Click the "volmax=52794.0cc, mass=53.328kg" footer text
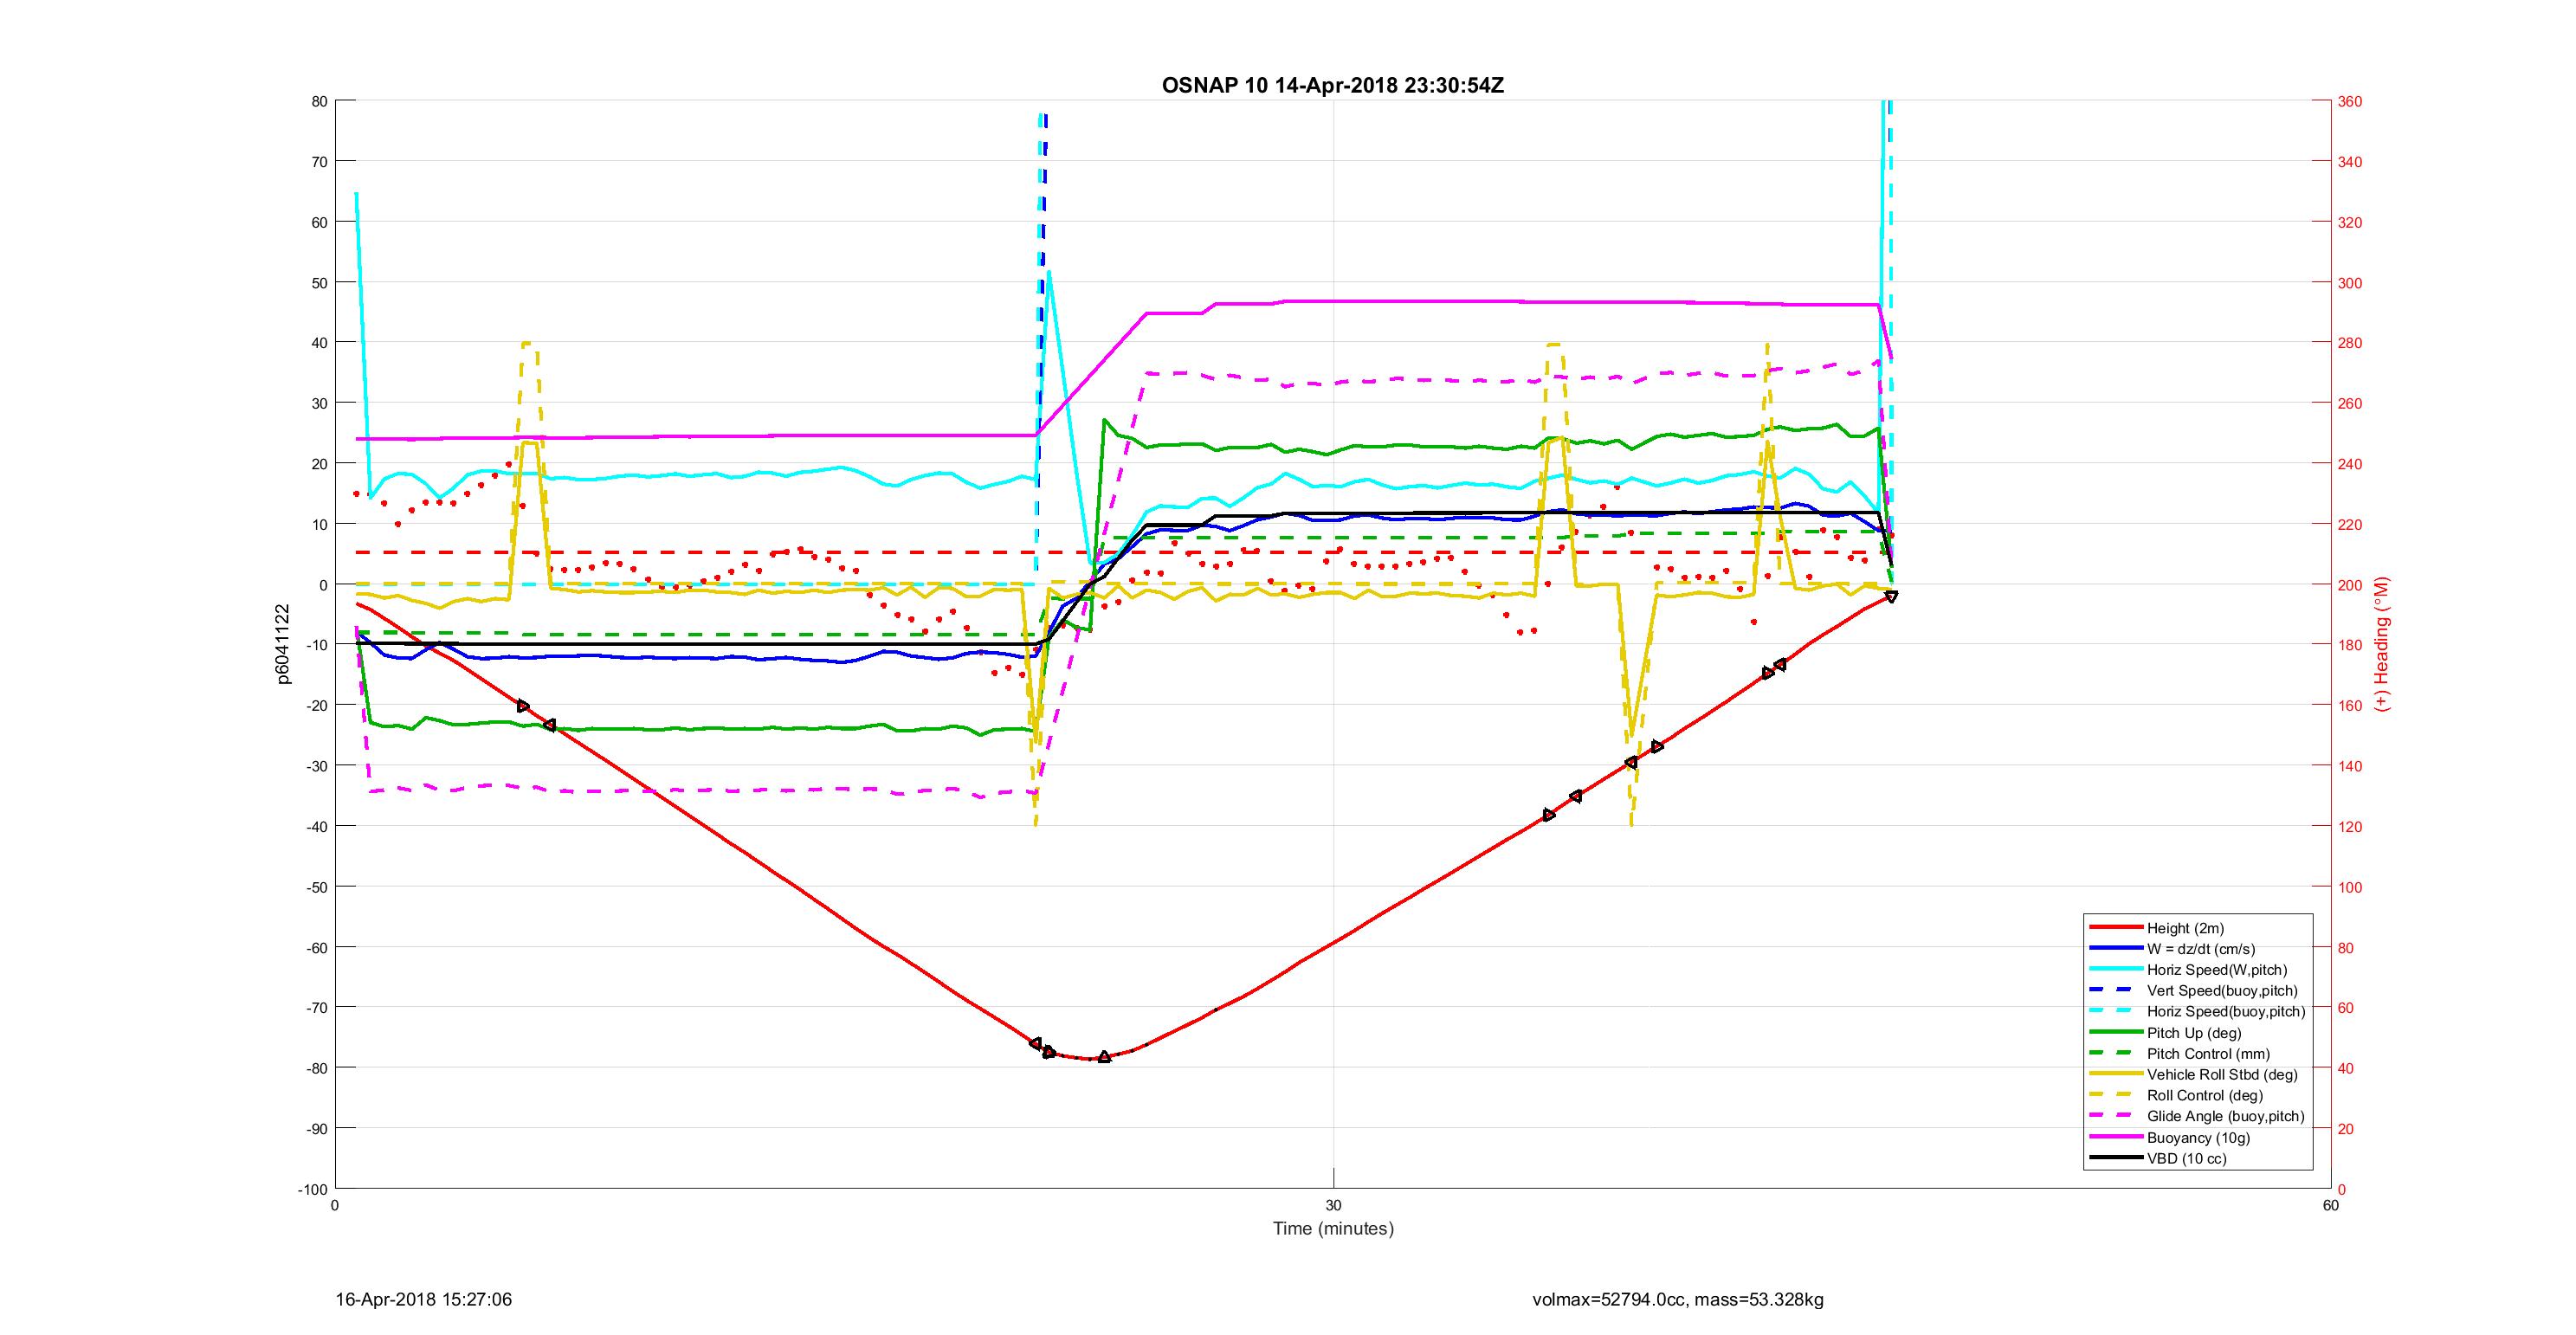2576x1335 pixels. (1678, 1300)
